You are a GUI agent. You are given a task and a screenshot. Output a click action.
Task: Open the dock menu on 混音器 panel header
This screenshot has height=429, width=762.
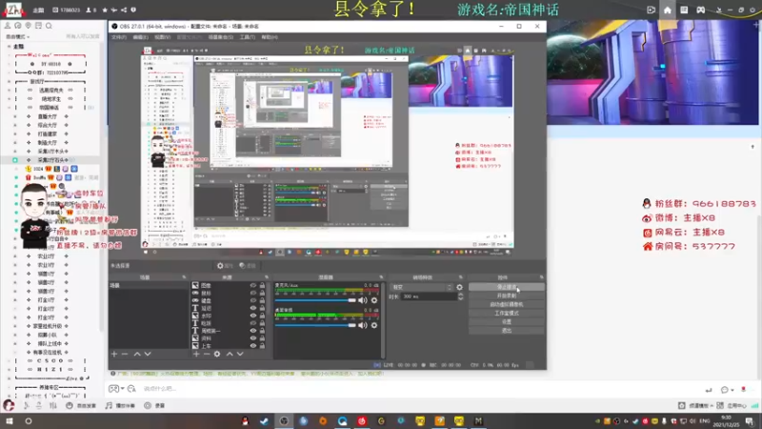pyautogui.click(x=381, y=277)
